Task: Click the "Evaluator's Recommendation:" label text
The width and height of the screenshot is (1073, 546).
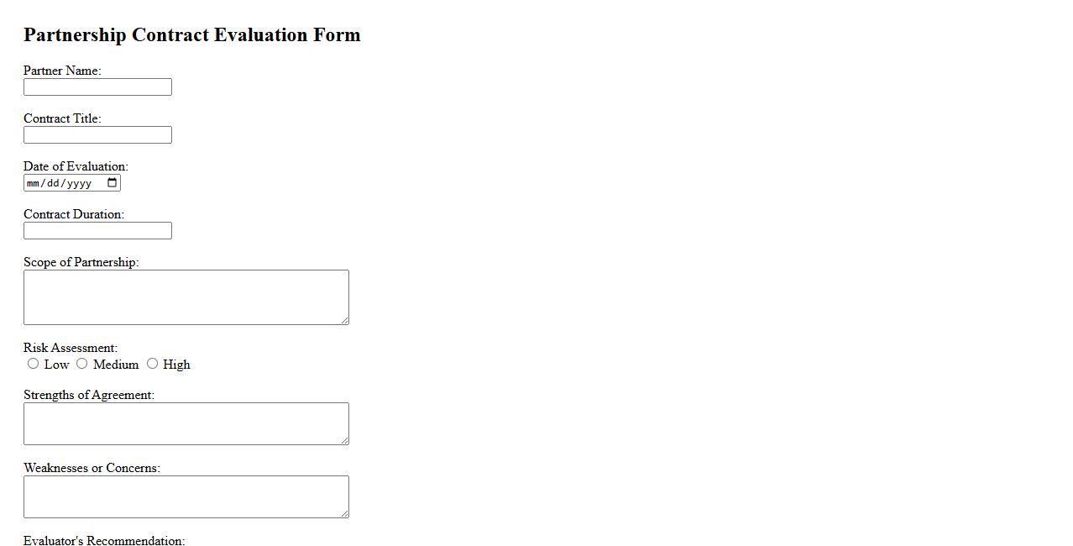Action: tap(104, 540)
